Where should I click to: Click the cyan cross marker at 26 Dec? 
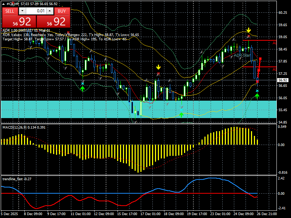257,91
